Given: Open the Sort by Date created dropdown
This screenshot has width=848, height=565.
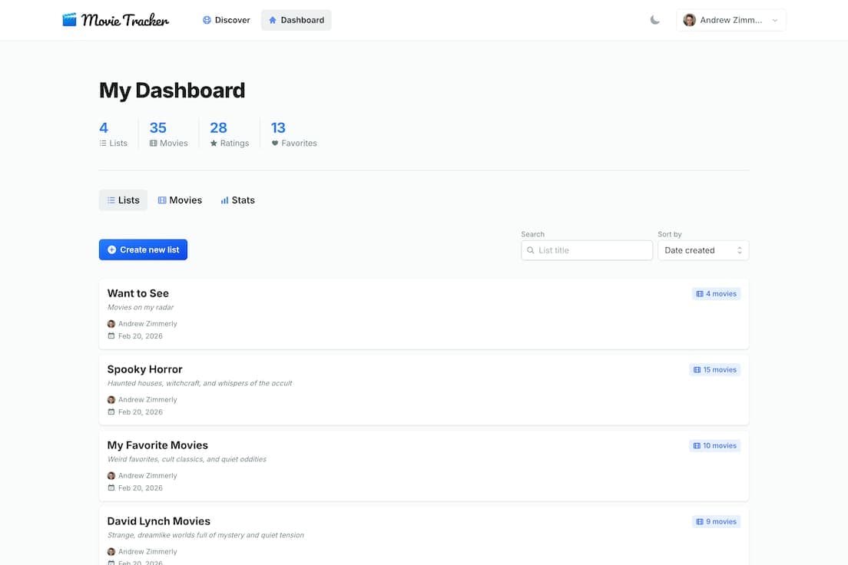Looking at the screenshot, I should (703, 250).
